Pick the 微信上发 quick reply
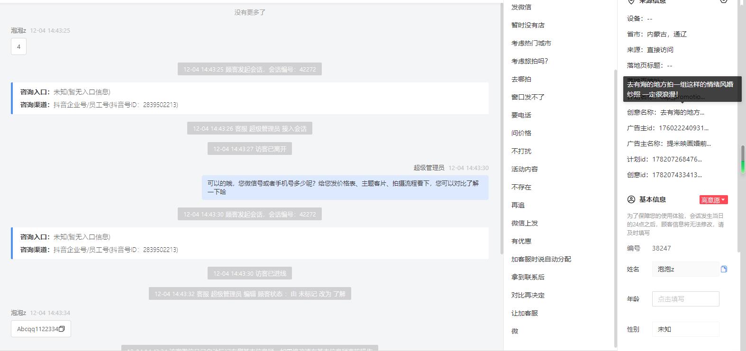Screen dimensions: 746x351 click(525, 223)
